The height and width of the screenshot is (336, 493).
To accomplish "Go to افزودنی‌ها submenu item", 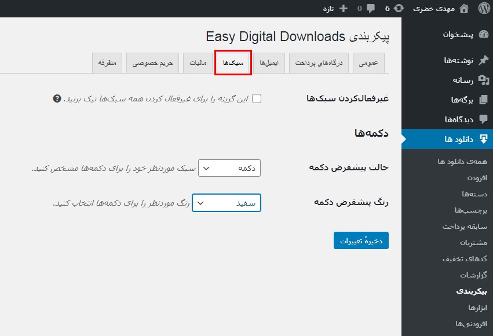I will 472,324.
